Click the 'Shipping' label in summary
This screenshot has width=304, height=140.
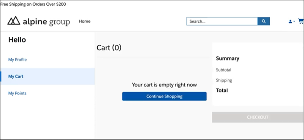point(224,80)
